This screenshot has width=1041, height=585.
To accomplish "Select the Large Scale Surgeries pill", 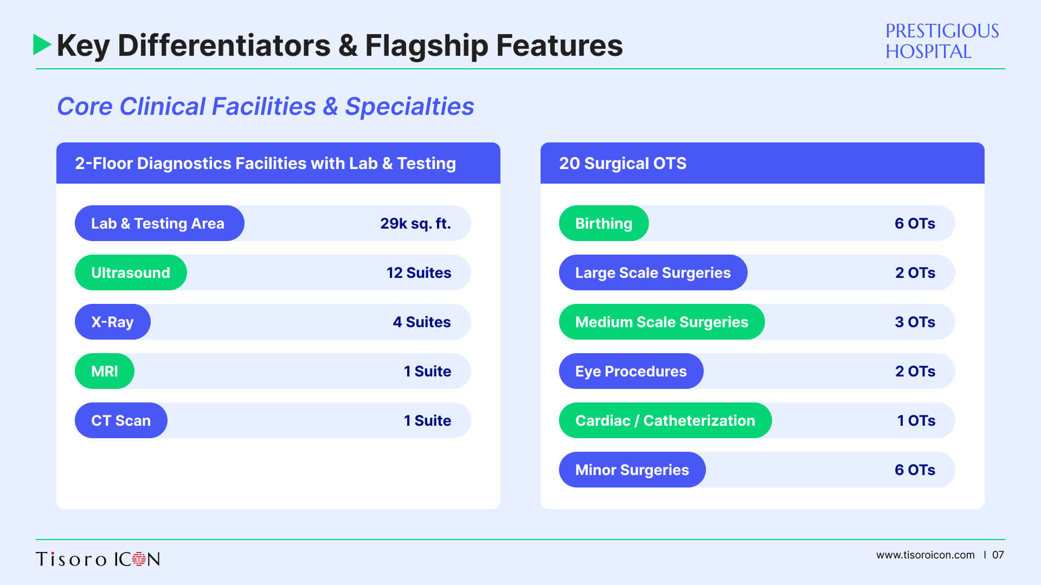I will tap(653, 272).
